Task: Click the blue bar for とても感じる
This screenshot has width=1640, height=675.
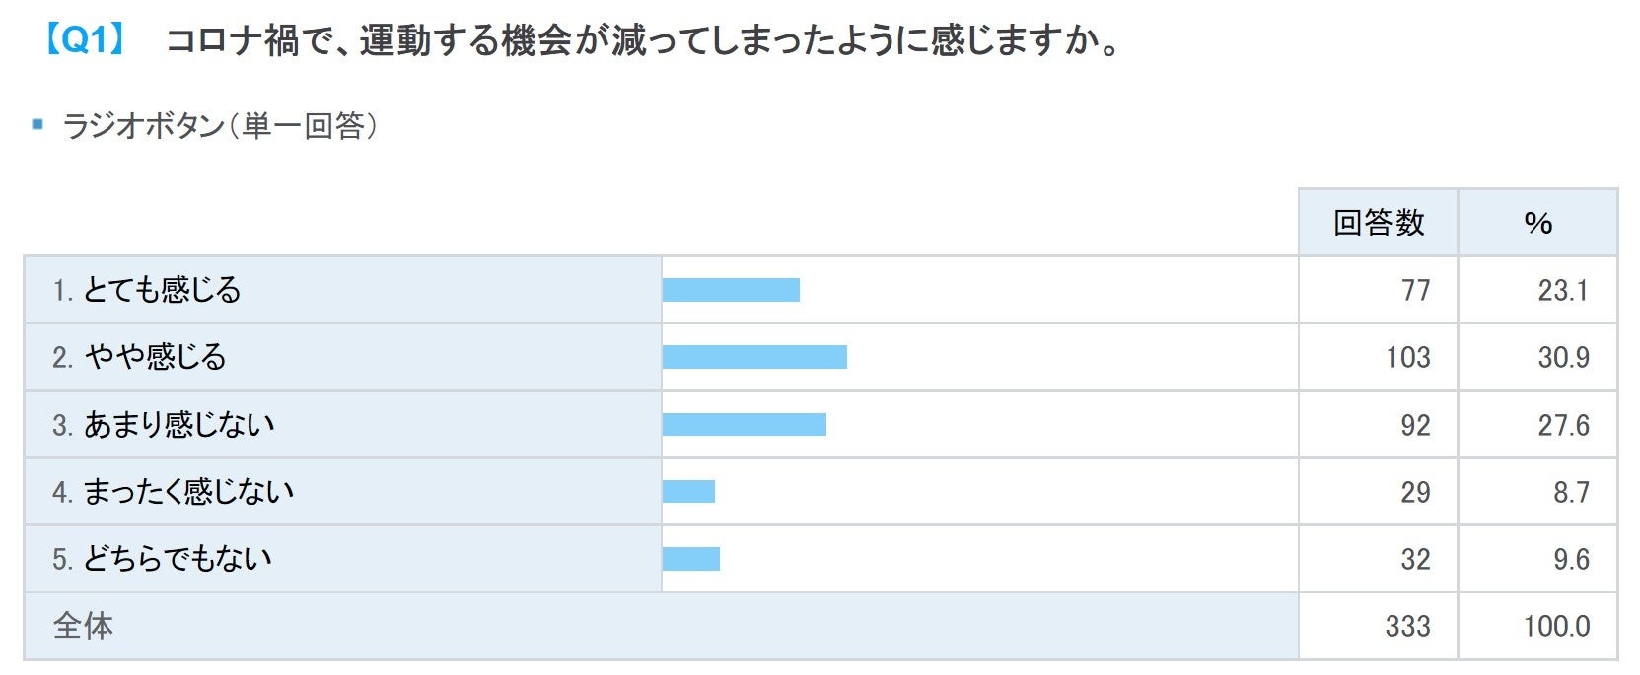Action: (731, 290)
